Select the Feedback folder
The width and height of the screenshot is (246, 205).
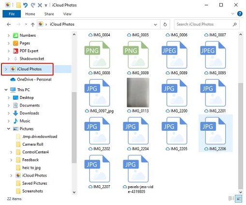click(x=30, y=160)
